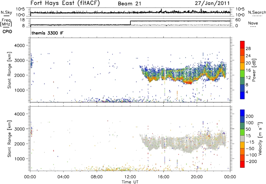
Task: Click the 'N.Sky' label
Action: (6, 12)
